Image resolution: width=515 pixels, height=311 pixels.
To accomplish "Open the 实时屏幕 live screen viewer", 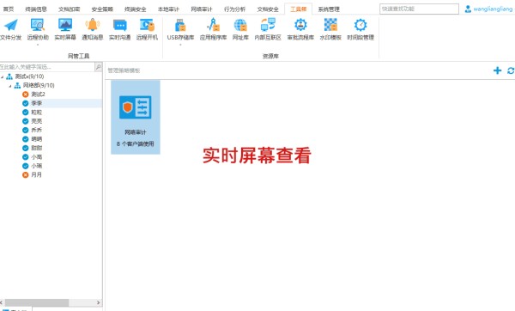I will pyautogui.click(x=65, y=29).
